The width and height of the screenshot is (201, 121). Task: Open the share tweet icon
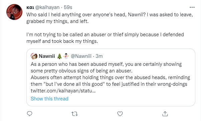tap(165, 114)
